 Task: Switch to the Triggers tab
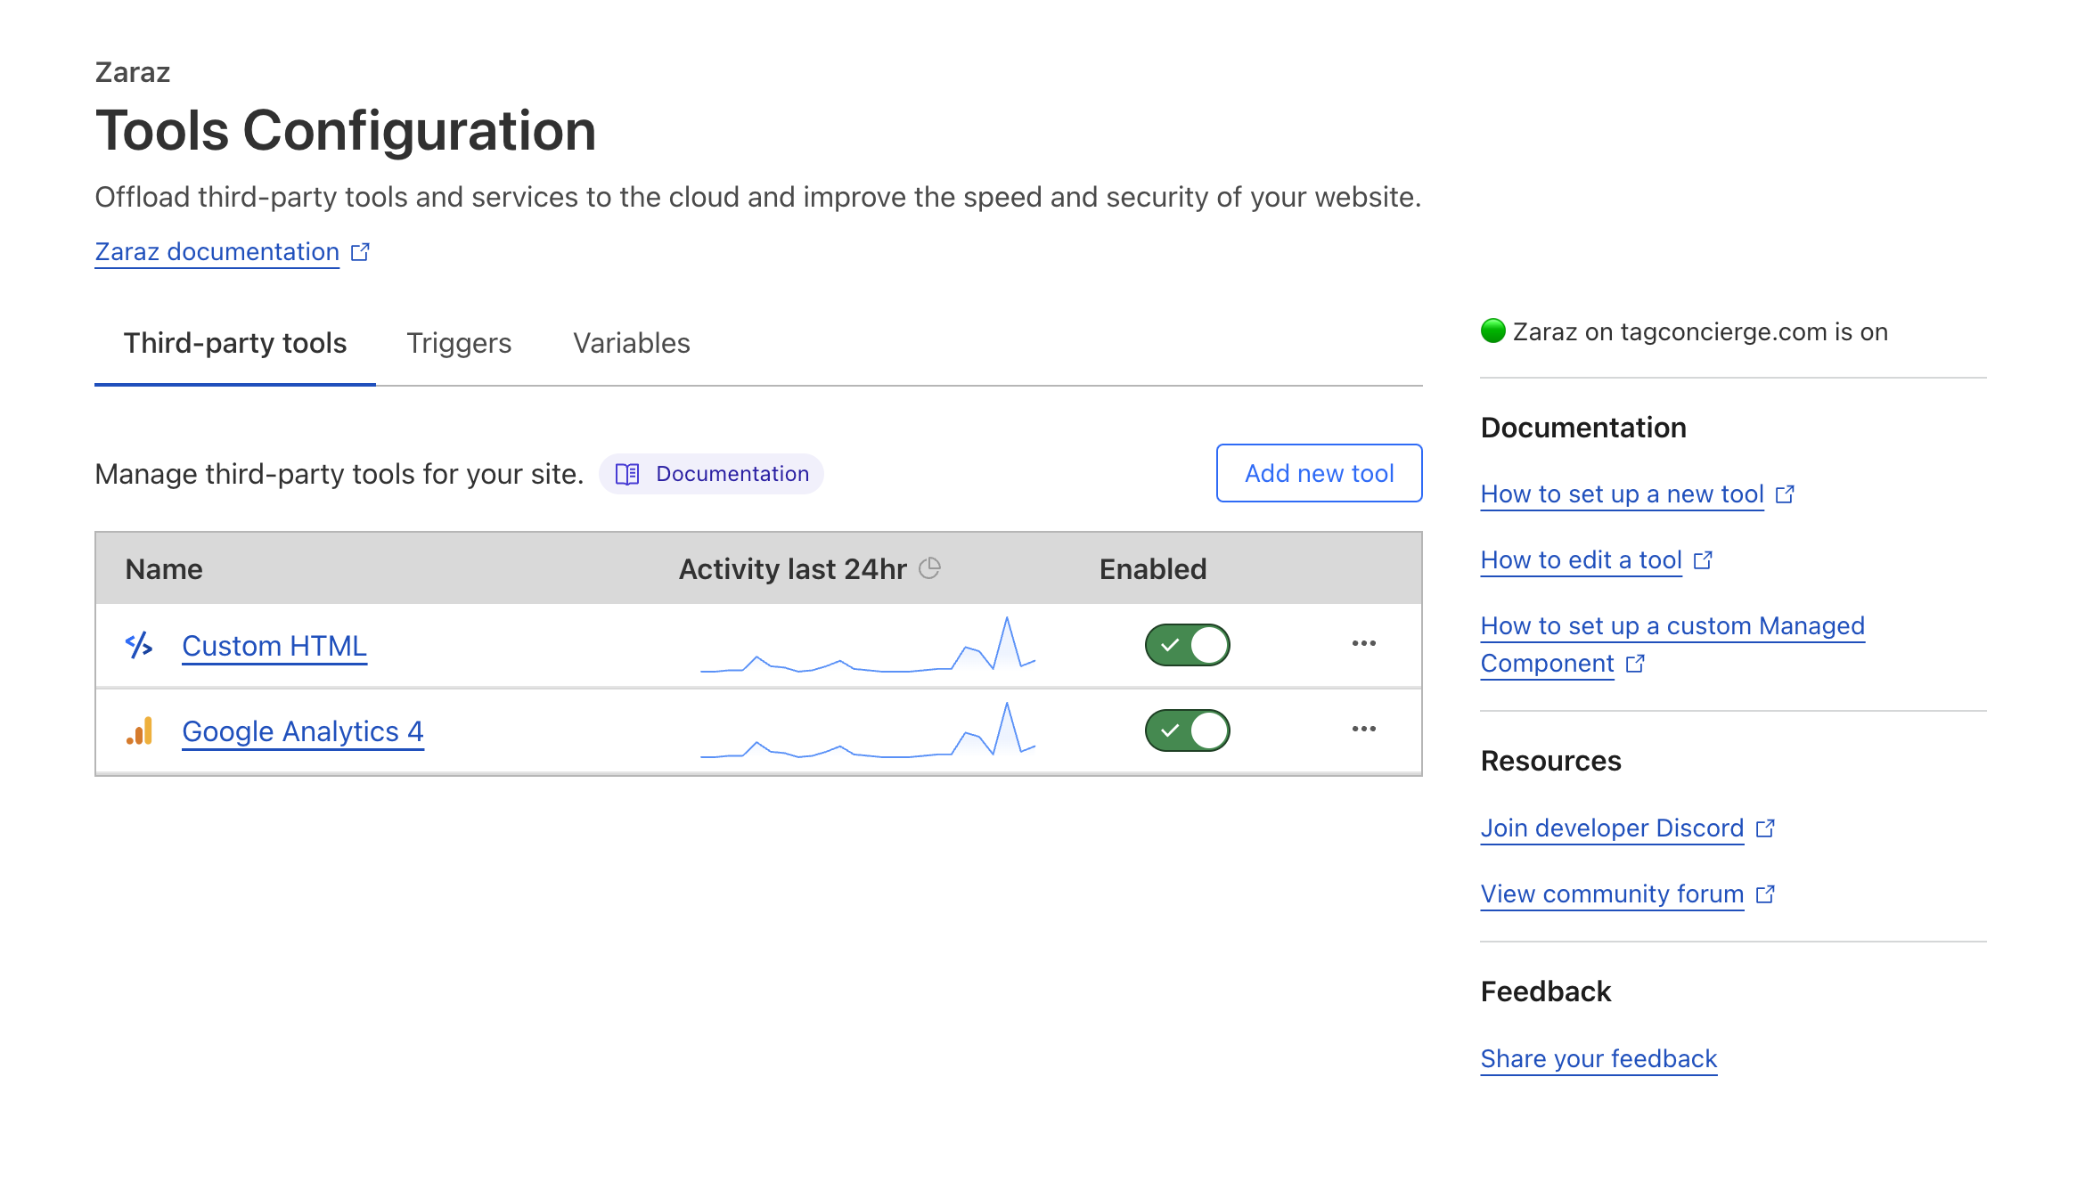(x=459, y=343)
